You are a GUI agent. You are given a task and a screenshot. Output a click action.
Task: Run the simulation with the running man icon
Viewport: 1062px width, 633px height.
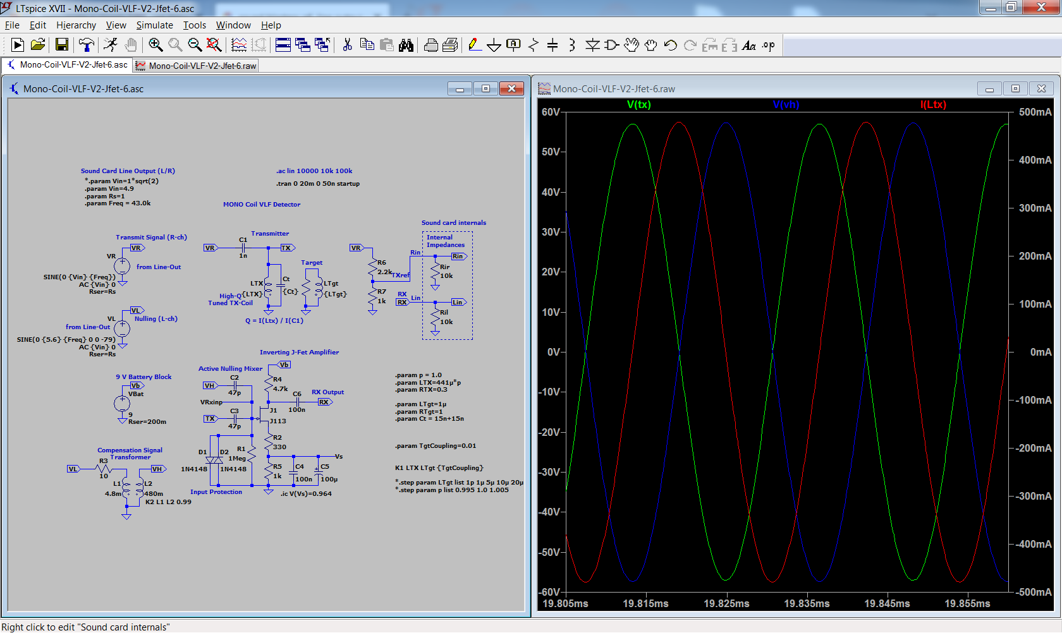click(x=111, y=45)
